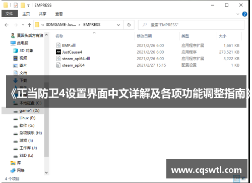
Task: Click the new folder quick access icon
Action: (x=23, y=5)
